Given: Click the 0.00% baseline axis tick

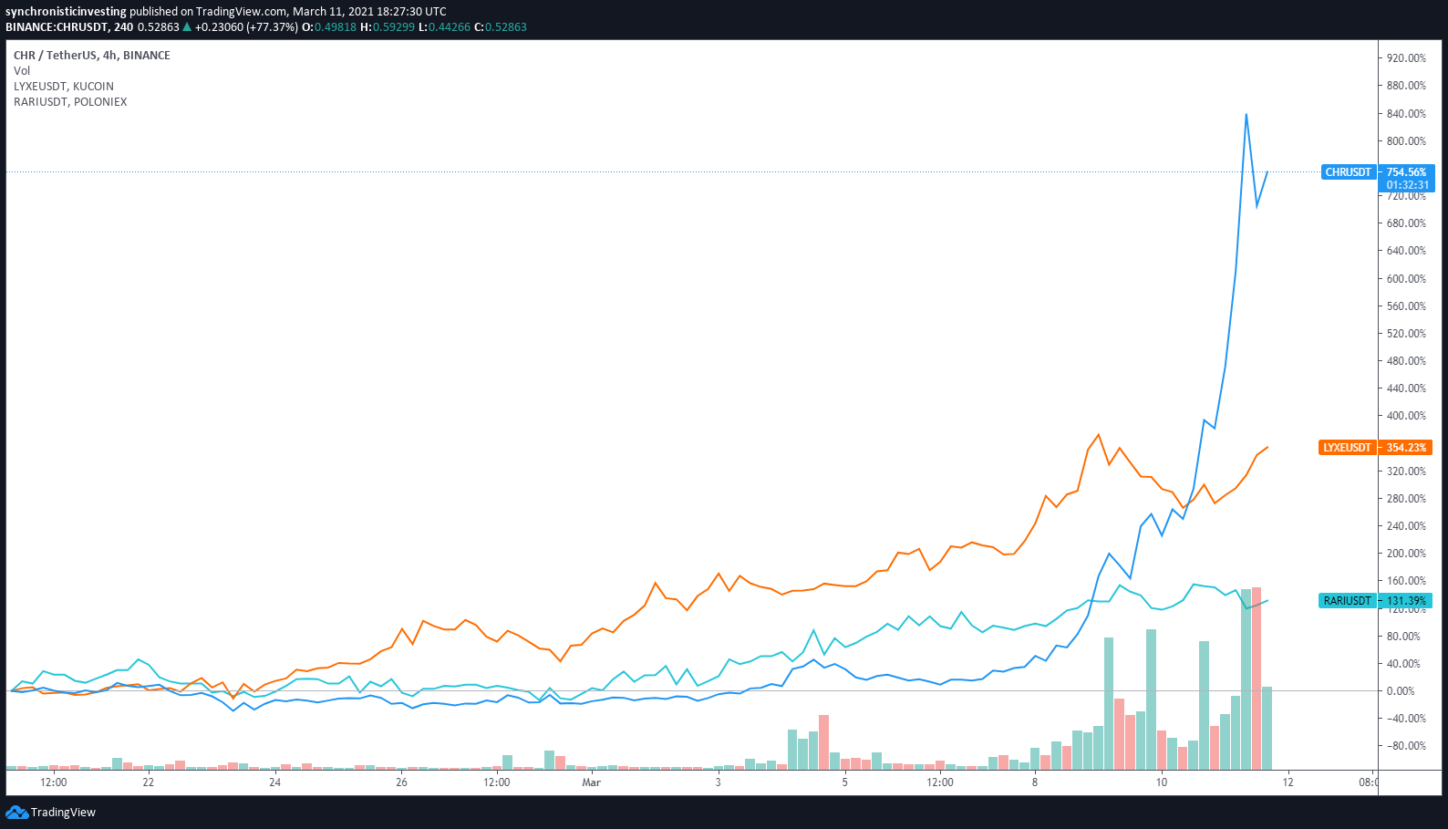Looking at the screenshot, I should (1401, 691).
